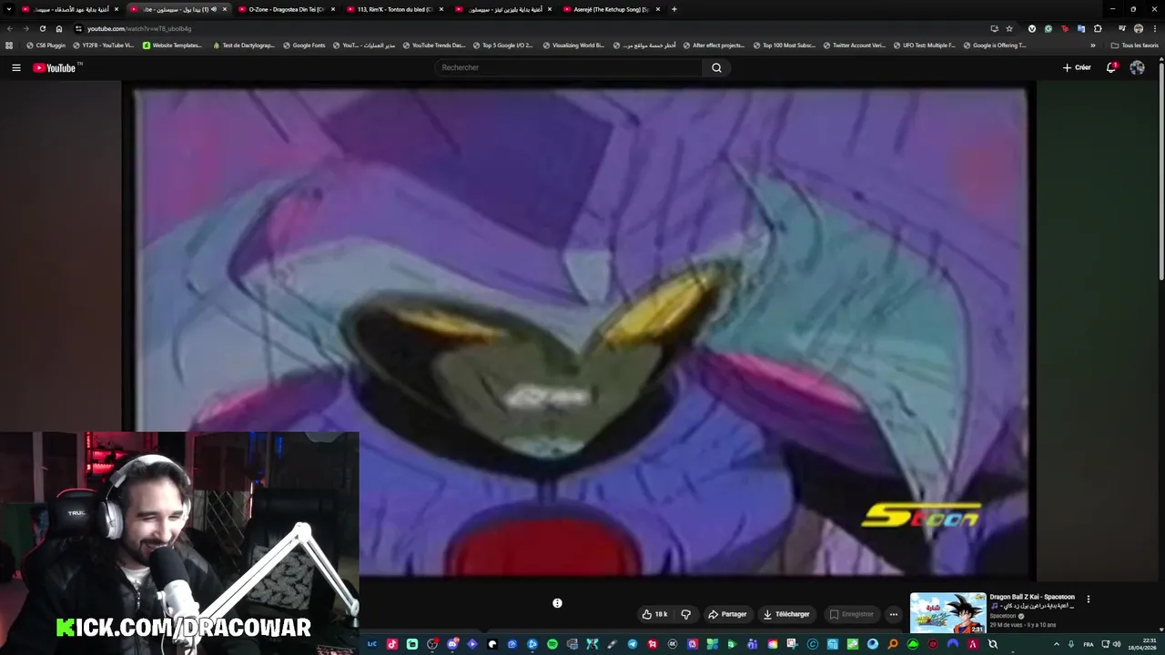Image resolution: width=1165 pixels, height=655 pixels.
Task: Open volume control in system tray
Action: click(x=1117, y=644)
